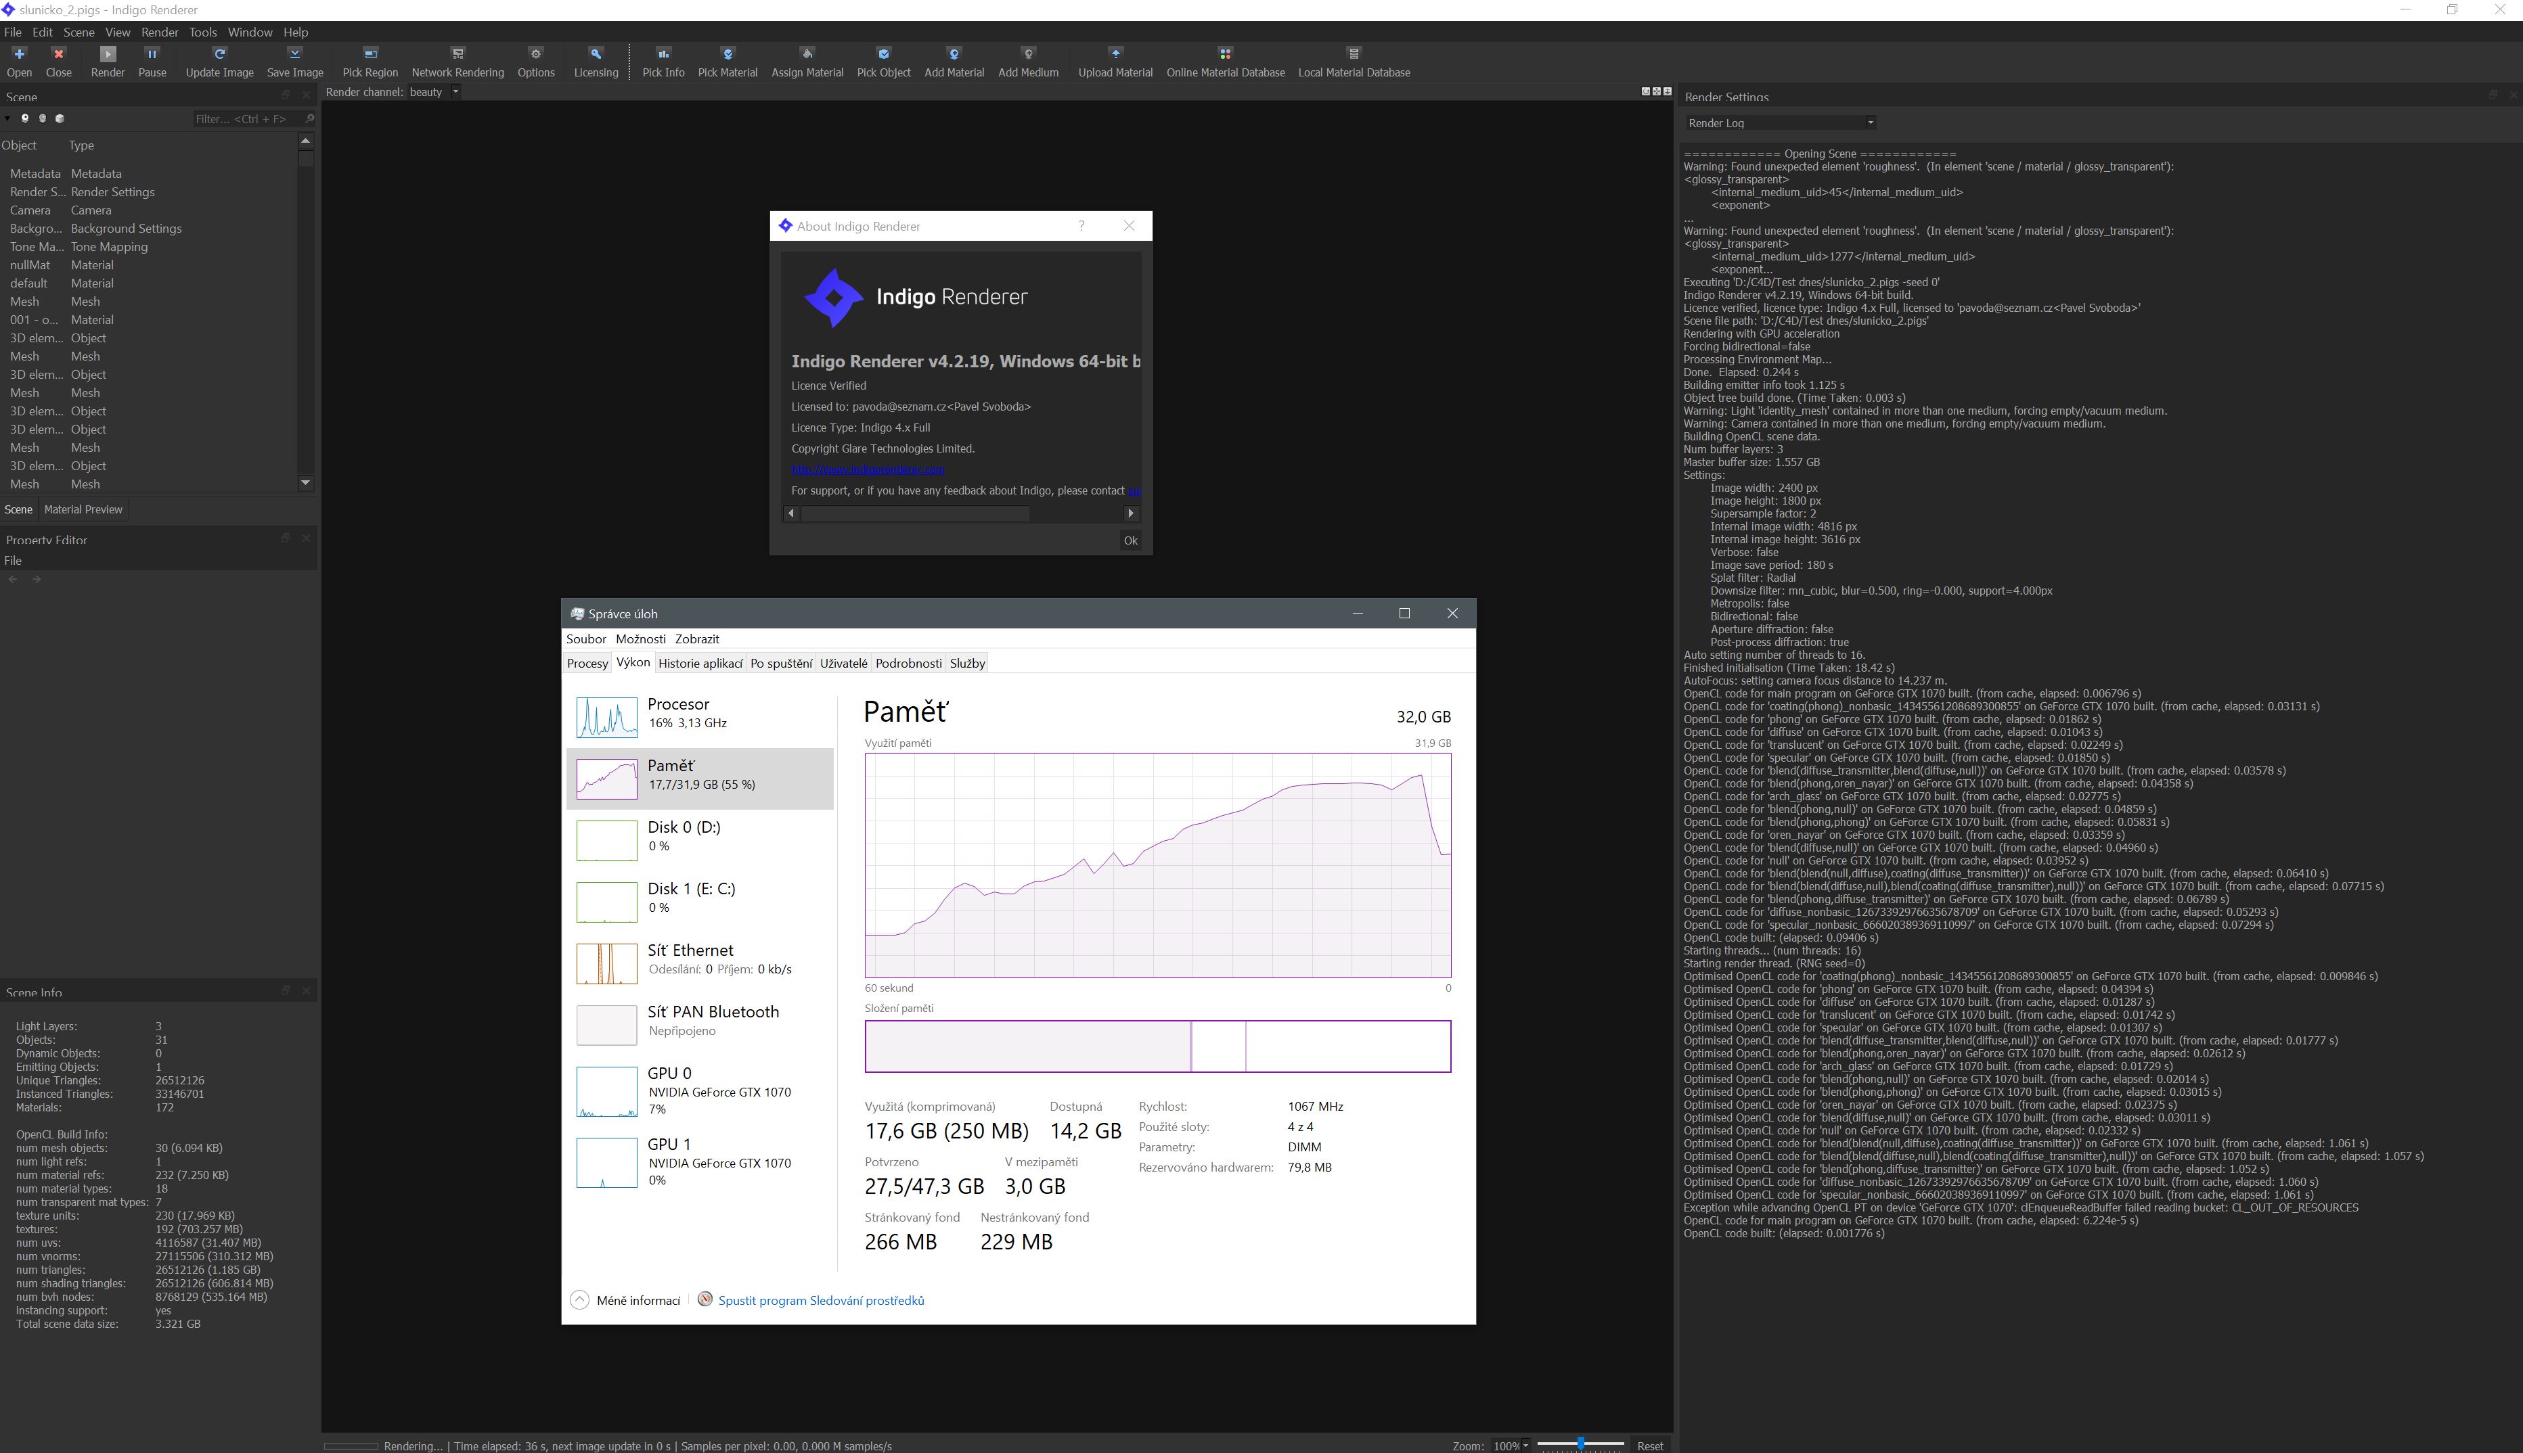Click the cube filter icon in Scene panel
This screenshot has height=1453, width=2523.
(x=59, y=119)
